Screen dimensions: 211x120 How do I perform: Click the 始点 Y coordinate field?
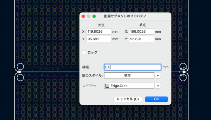[x=99, y=39]
